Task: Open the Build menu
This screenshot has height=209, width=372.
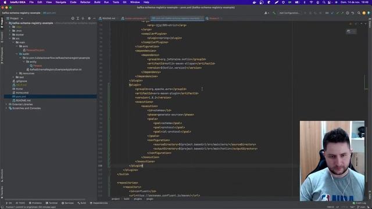Action: pyautogui.click(x=97, y=2)
